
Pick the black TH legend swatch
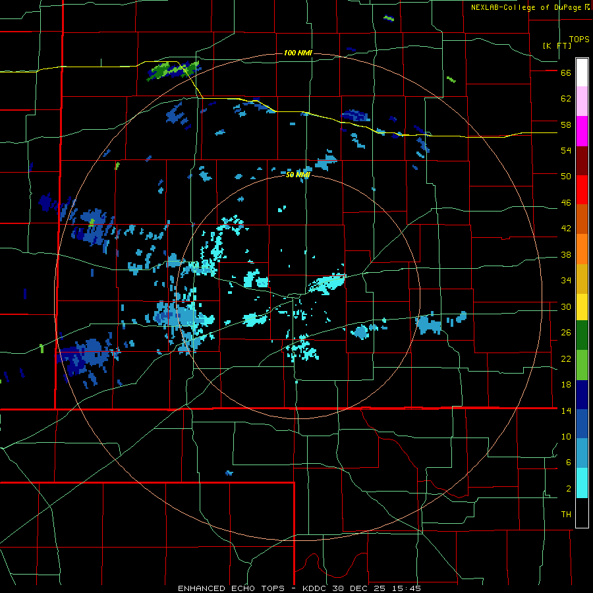(x=582, y=513)
